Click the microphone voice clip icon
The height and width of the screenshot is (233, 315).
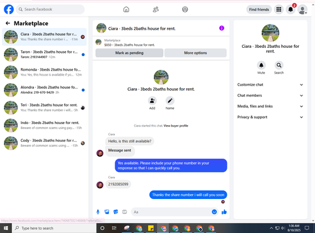click(x=98, y=212)
